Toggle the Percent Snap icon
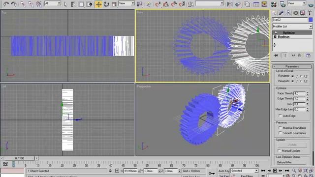315x177 pixels. point(174,4)
